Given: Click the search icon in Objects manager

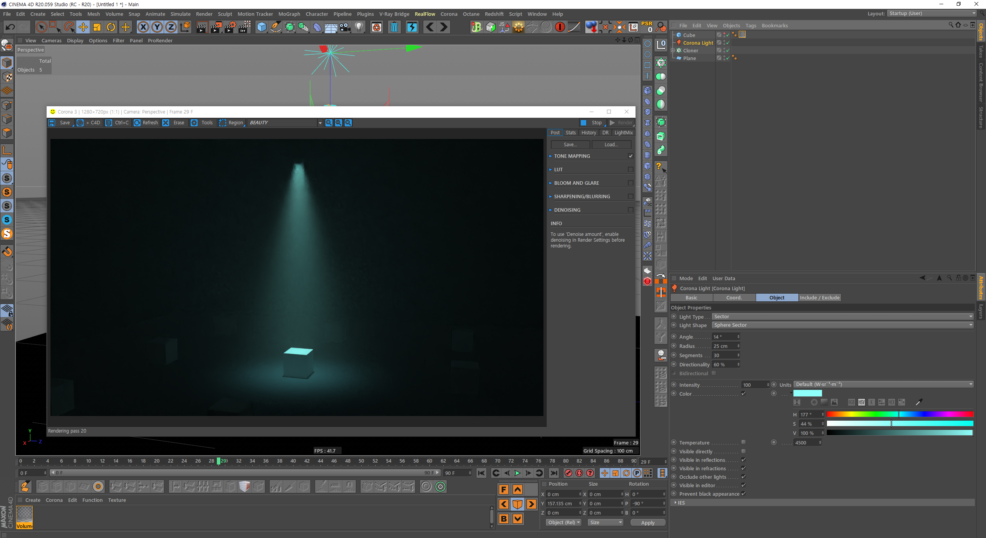Looking at the screenshot, I should (951, 25).
